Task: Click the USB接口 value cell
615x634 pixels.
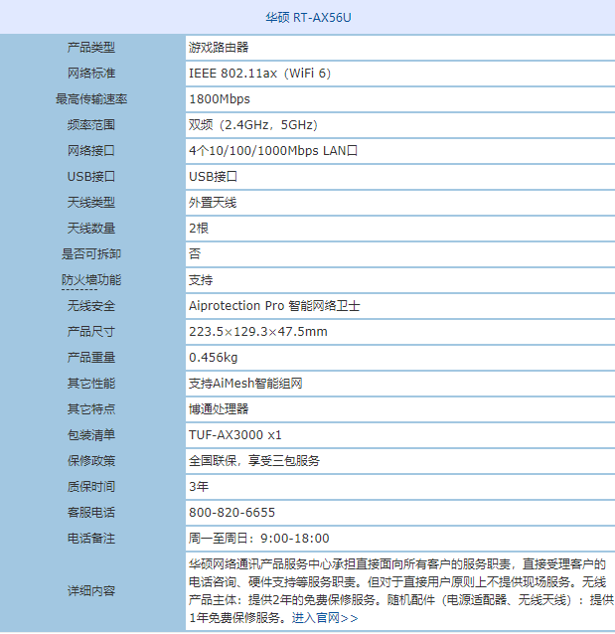Action: click(213, 177)
